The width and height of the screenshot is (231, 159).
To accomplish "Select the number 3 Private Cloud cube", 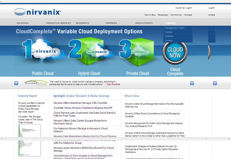I will [x=137, y=51].
